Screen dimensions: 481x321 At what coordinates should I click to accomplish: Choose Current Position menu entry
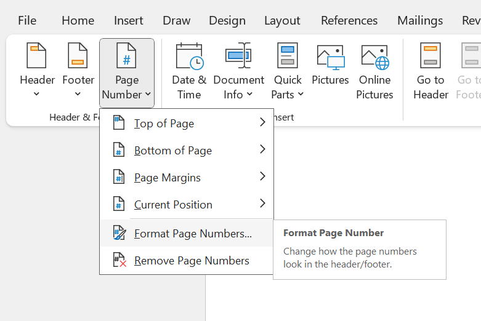click(187, 204)
